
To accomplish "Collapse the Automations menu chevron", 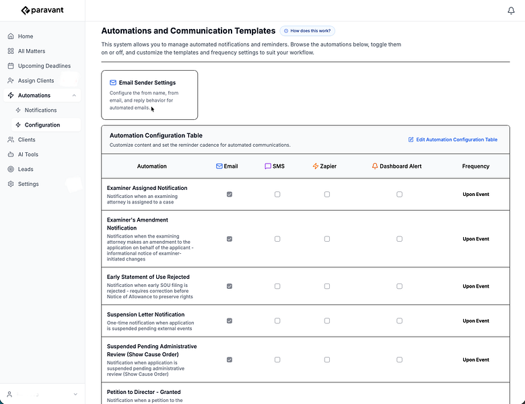I will click(x=74, y=96).
